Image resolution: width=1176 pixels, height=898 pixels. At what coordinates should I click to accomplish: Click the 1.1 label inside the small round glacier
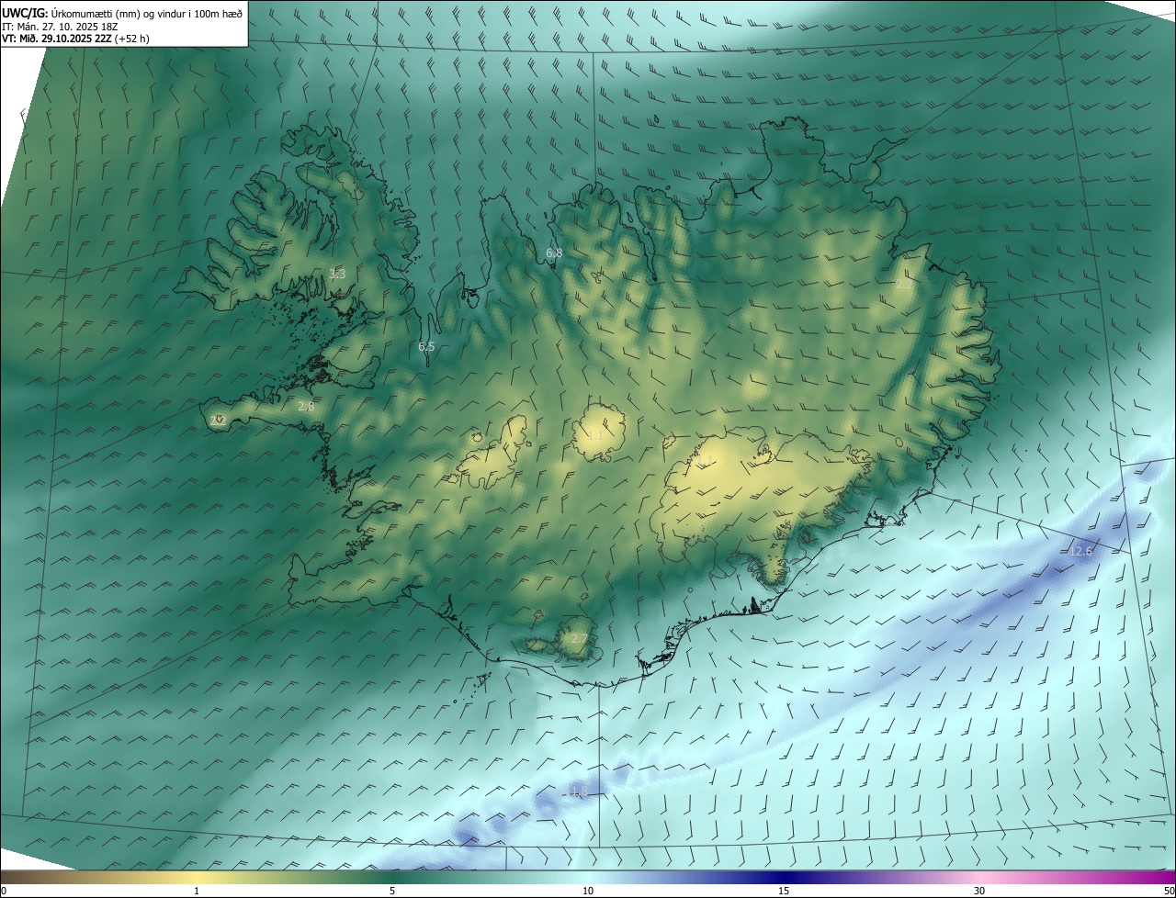[595, 435]
